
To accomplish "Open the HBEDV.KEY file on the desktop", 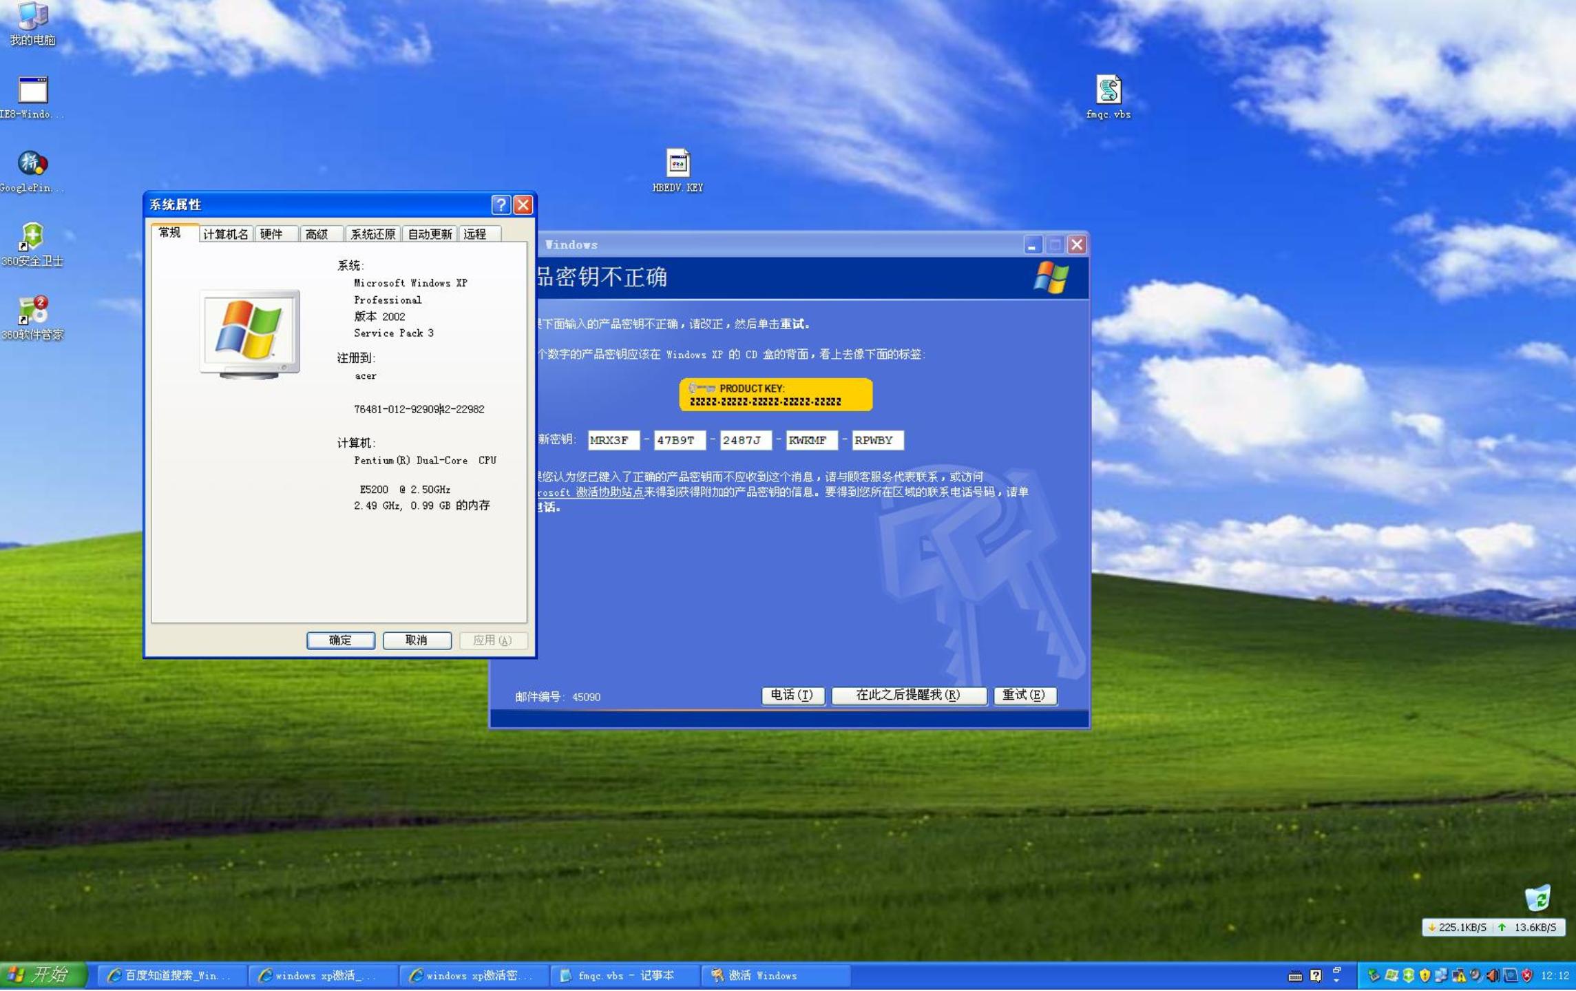I will pos(677,165).
